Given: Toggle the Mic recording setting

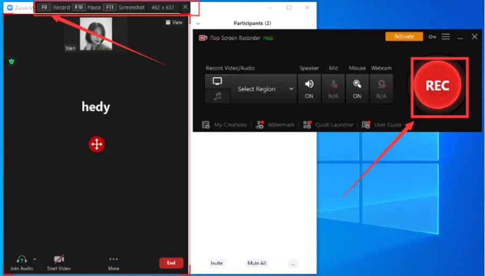Looking at the screenshot, I should coord(334,88).
